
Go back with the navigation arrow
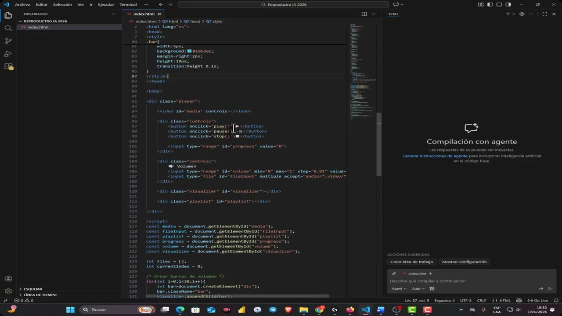coord(161,4)
